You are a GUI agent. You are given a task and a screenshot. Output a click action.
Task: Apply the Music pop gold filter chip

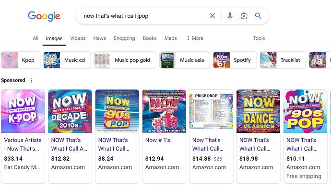pos(125,60)
